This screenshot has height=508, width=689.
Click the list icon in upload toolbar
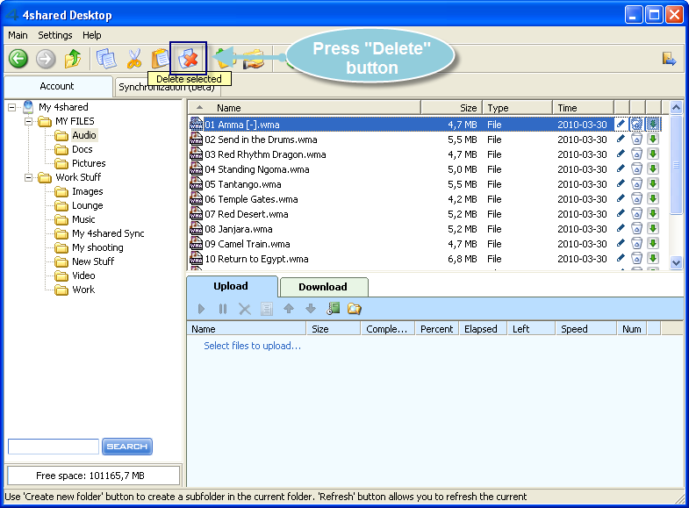266,309
